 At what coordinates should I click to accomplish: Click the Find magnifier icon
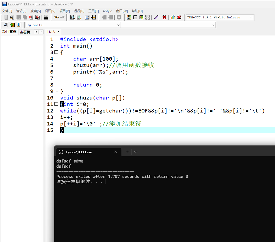point(72,17)
